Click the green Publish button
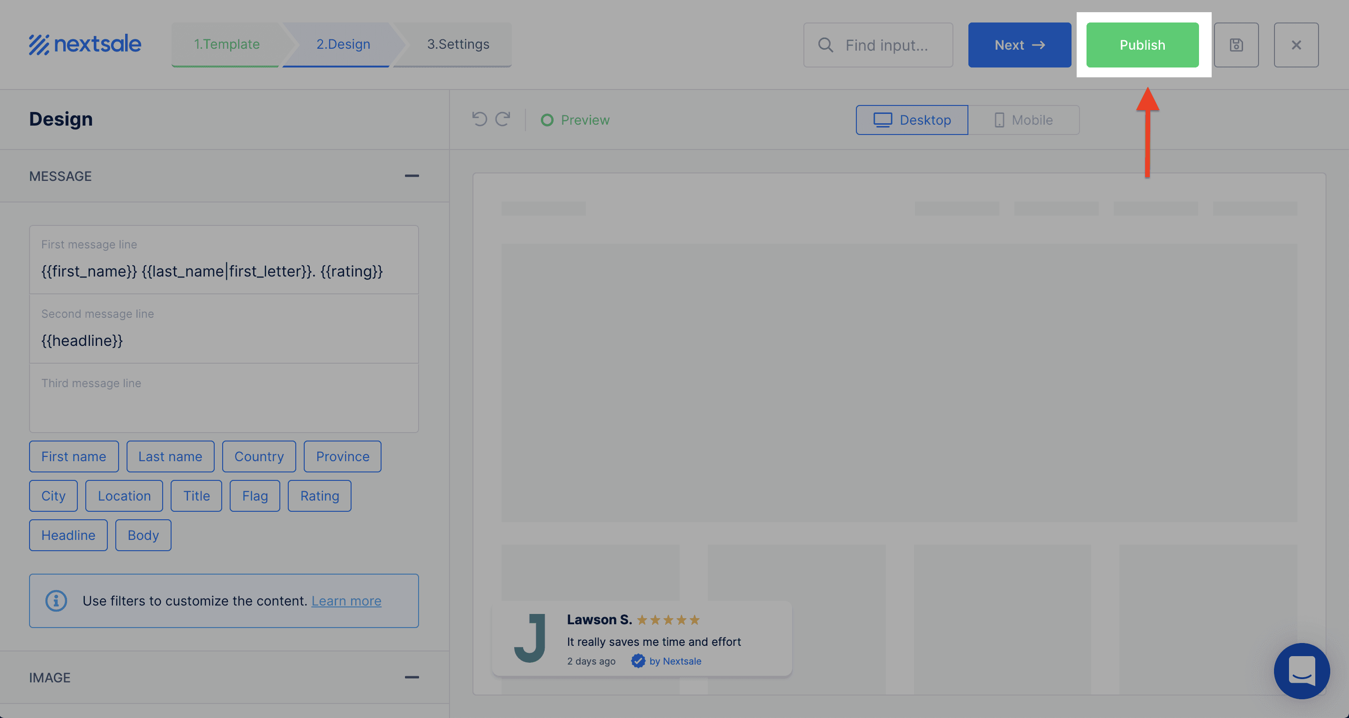This screenshot has width=1349, height=718. tap(1142, 45)
